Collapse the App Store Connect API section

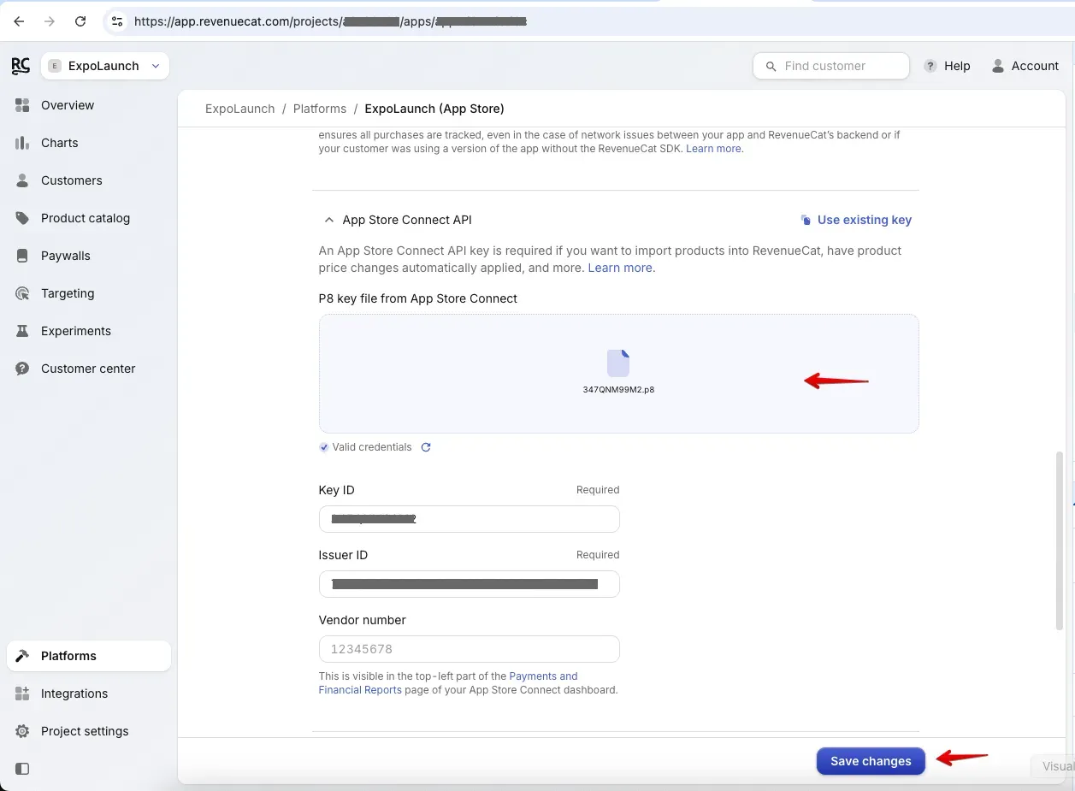pos(329,220)
